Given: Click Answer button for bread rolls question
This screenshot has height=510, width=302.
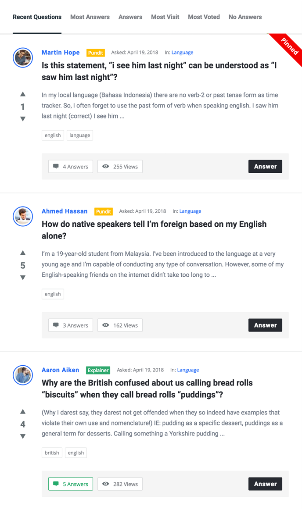Looking at the screenshot, I should (x=265, y=484).
